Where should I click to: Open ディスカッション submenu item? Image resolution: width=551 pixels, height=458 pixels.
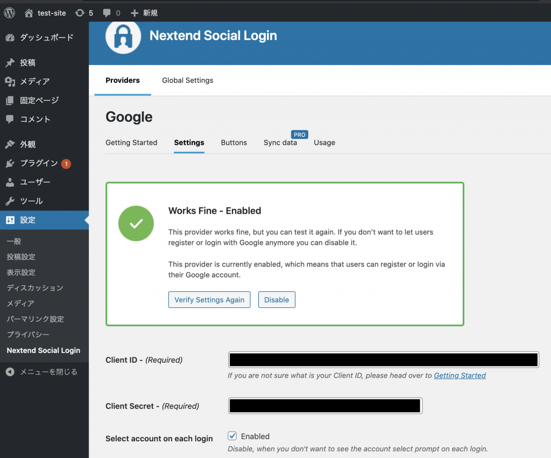click(35, 288)
